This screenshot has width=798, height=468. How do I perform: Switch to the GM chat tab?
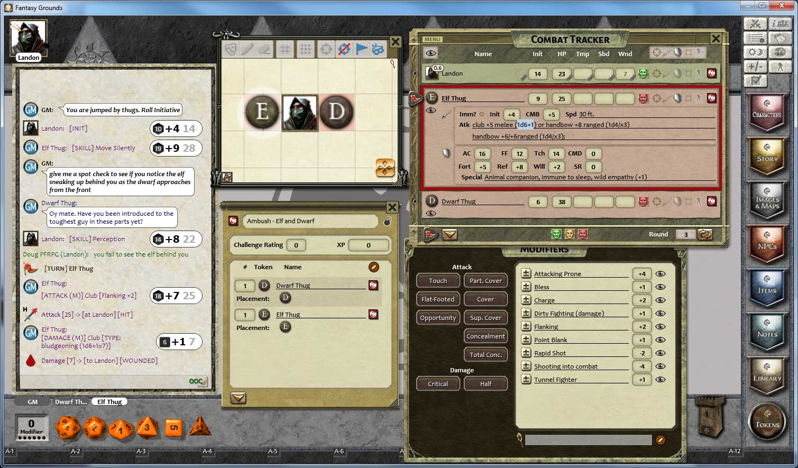(32, 402)
